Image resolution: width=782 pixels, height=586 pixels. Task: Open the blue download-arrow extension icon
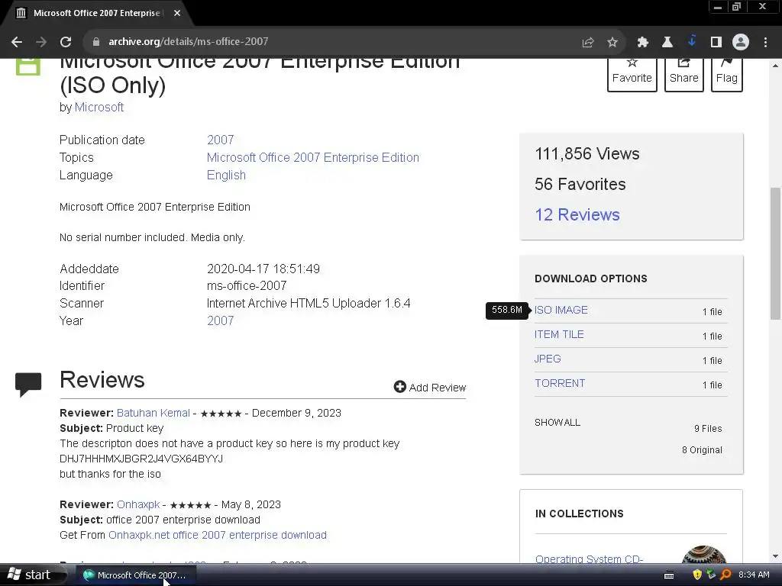click(692, 41)
